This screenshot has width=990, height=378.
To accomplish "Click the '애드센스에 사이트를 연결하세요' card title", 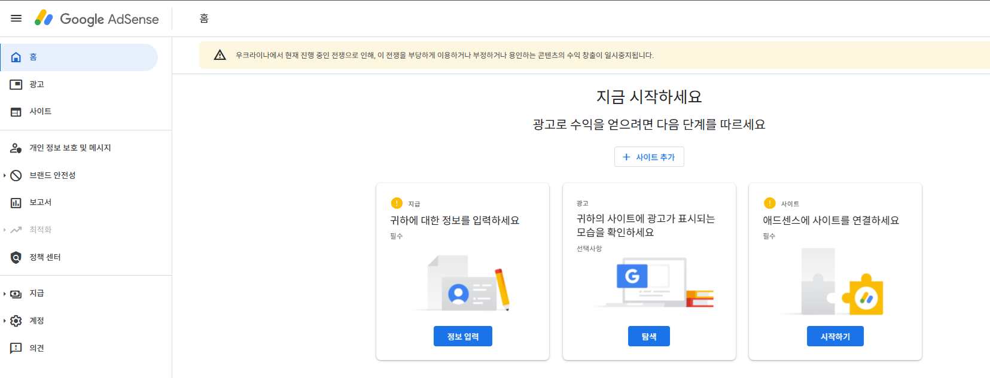I will coord(831,221).
